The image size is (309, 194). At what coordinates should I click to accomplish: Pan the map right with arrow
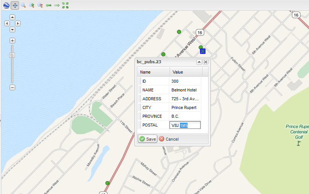pos(18,23)
